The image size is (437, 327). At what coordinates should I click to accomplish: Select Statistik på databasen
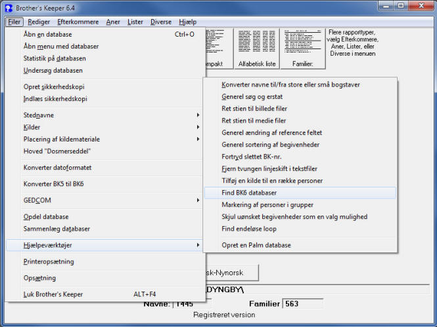[105, 58]
